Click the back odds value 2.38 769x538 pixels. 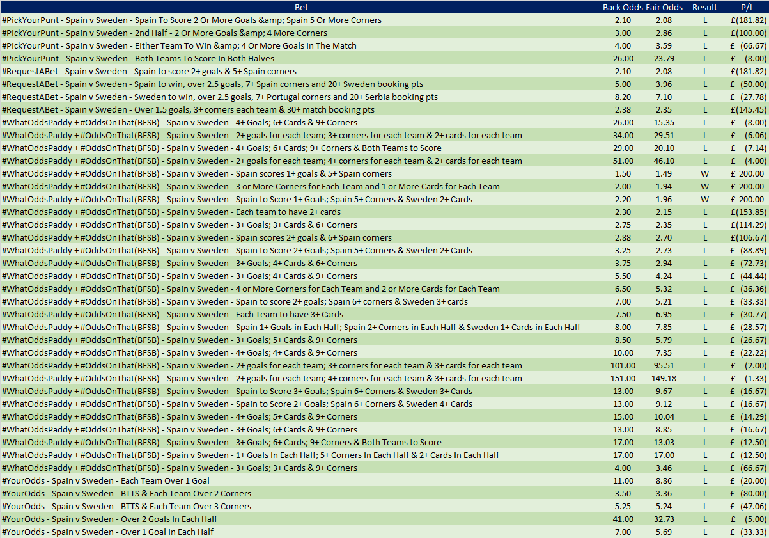(623, 109)
